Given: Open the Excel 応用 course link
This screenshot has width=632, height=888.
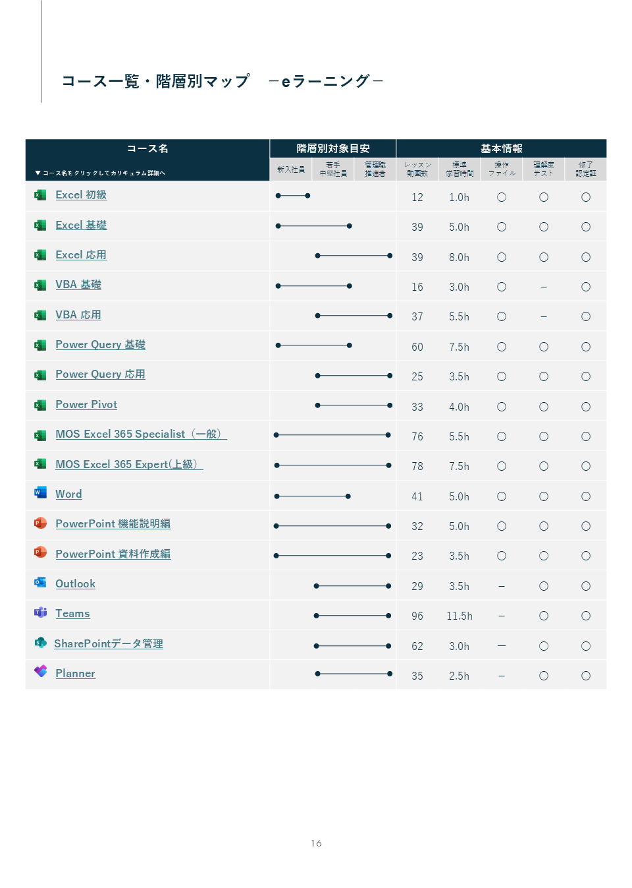Looking at the screenshot, I should click(x=81, y=254).
